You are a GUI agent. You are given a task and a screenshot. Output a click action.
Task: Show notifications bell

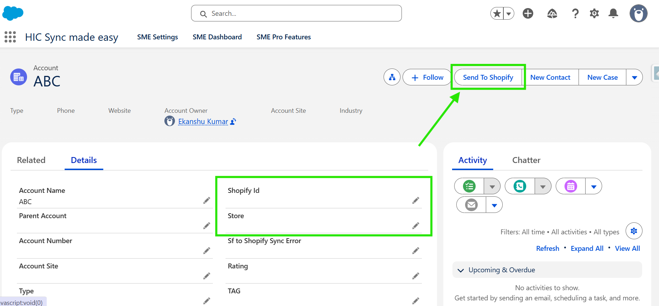tap(613, 13)
